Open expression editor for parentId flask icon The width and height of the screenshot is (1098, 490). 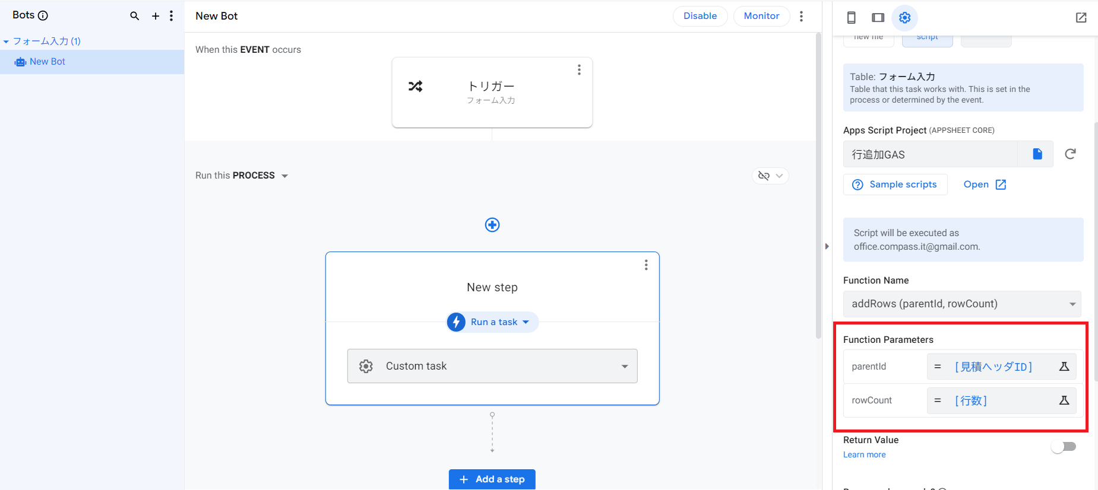(x=1064, y=367)
